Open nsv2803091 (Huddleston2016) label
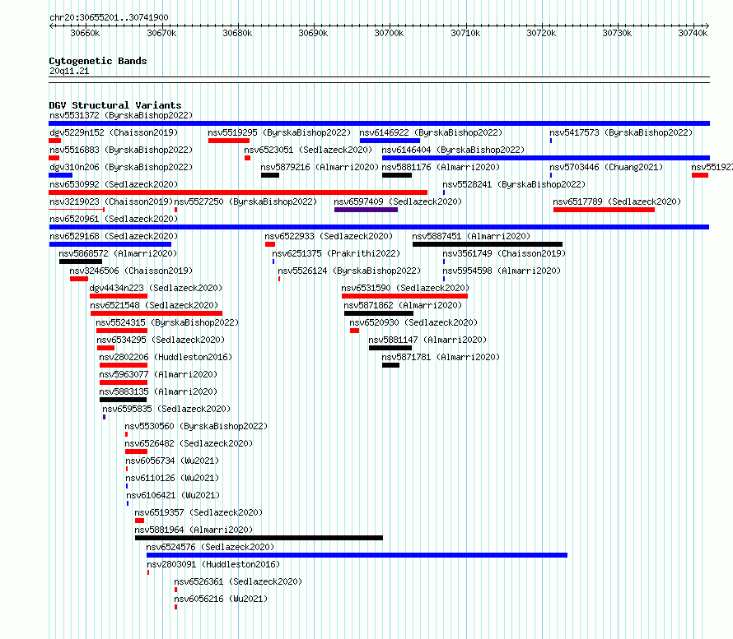 [x=213, y=564]
